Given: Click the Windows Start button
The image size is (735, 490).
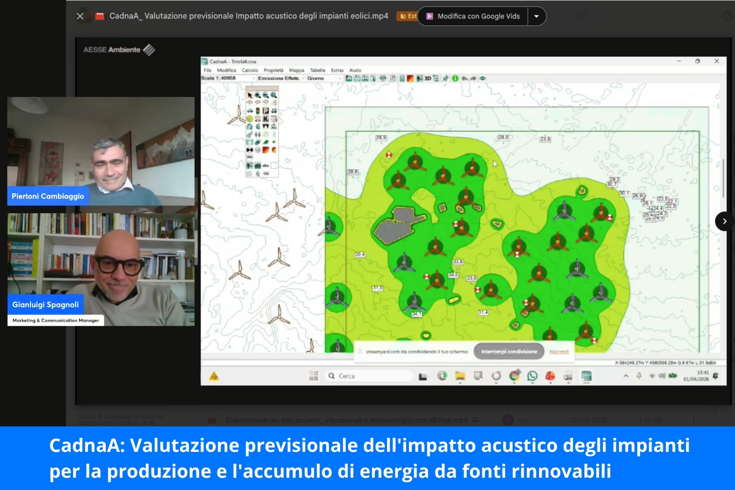Looking at the screenshot, I should point(313,376).
